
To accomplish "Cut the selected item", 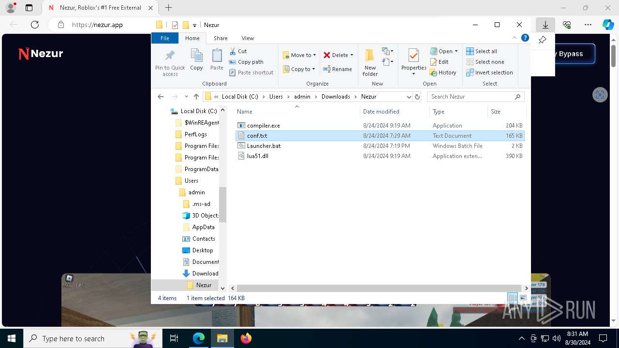I will (x=238, y=51).
